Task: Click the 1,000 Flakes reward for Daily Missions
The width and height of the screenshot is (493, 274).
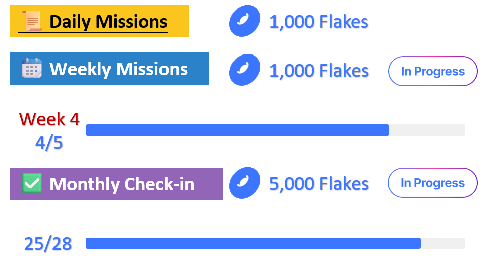Action: (318, 22)
